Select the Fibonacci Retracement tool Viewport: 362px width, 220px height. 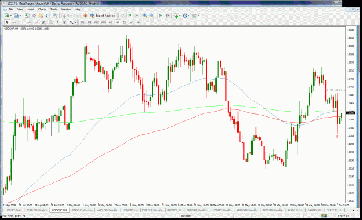point(50,23)
